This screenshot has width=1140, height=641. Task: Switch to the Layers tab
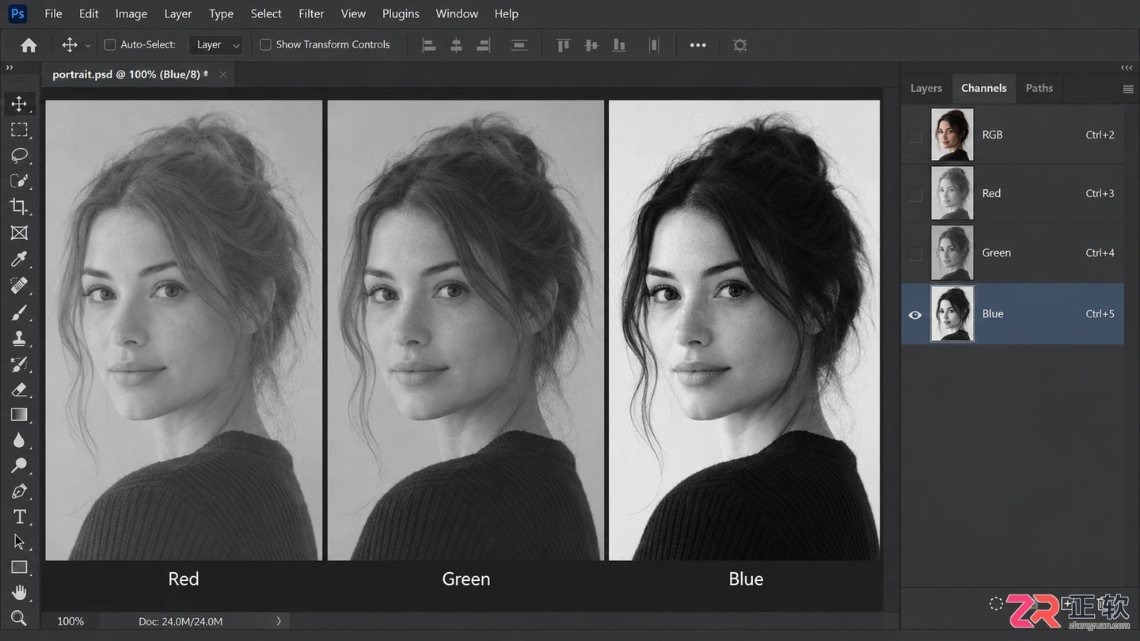pyautogui.click(x=926, y=88)
